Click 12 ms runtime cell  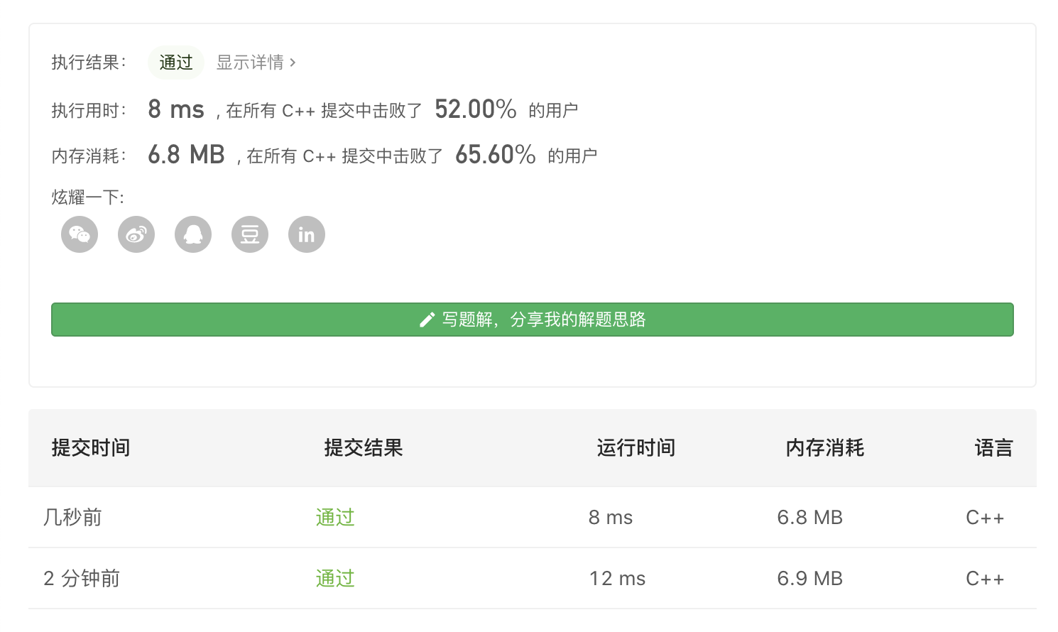pyautogui.click(x=618, y=579)
